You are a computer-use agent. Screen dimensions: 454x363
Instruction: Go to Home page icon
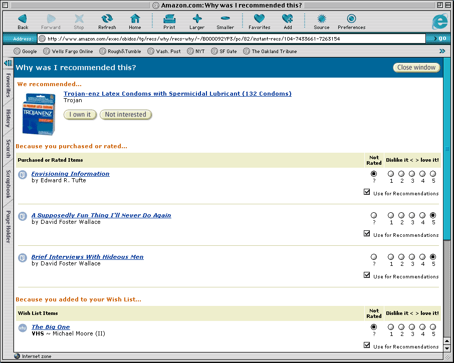[x=135, y=19]
